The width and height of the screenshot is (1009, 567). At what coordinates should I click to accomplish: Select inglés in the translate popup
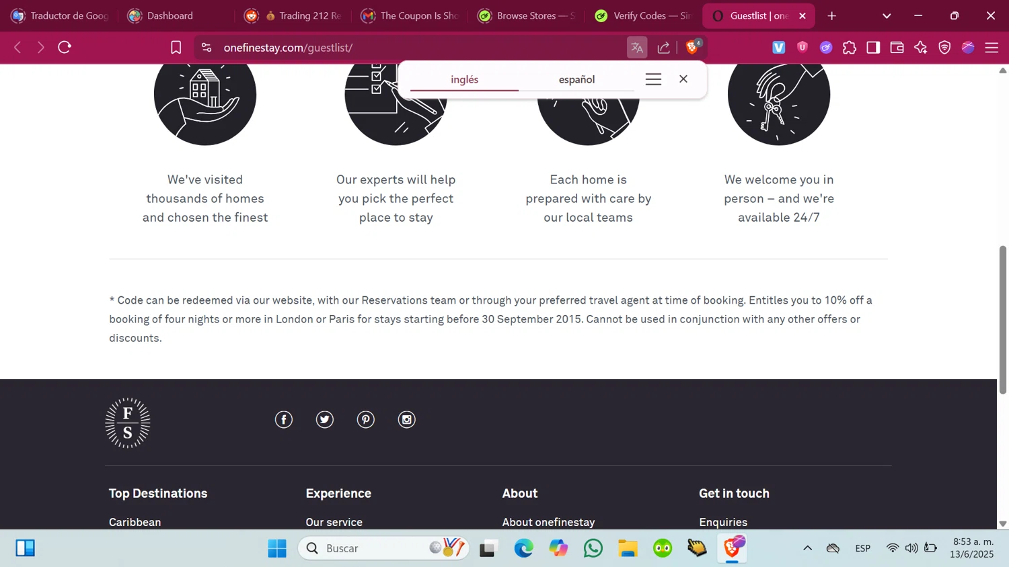tap(464, 79)
